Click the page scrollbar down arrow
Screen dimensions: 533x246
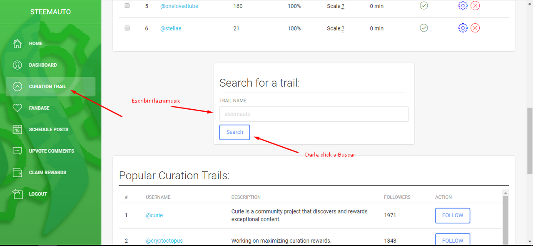tap(530, 242)
